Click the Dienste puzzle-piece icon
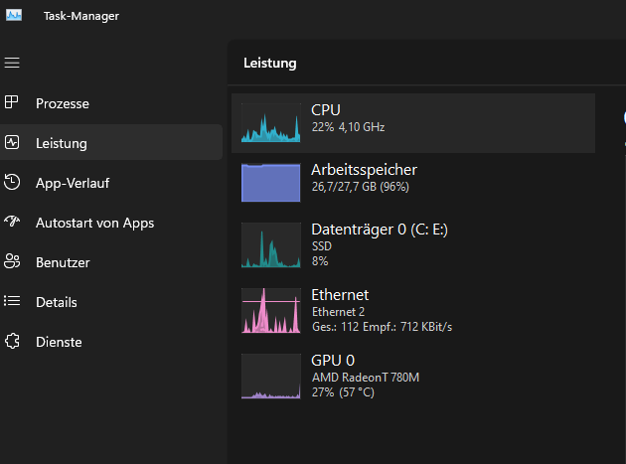Image resolution: width=626 pixels, height=464 pixels. (12, 341)
